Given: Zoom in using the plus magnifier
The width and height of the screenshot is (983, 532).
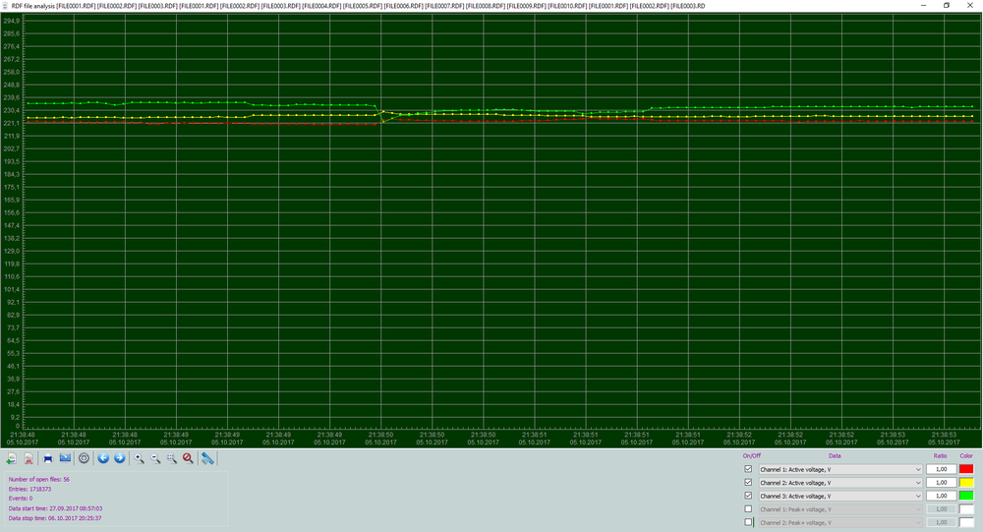Looking at the screenshot, I should point(140,458).
